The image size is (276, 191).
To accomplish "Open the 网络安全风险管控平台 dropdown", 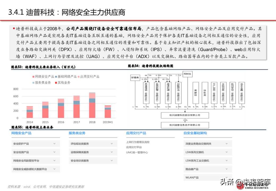I will tap(36, 161).
